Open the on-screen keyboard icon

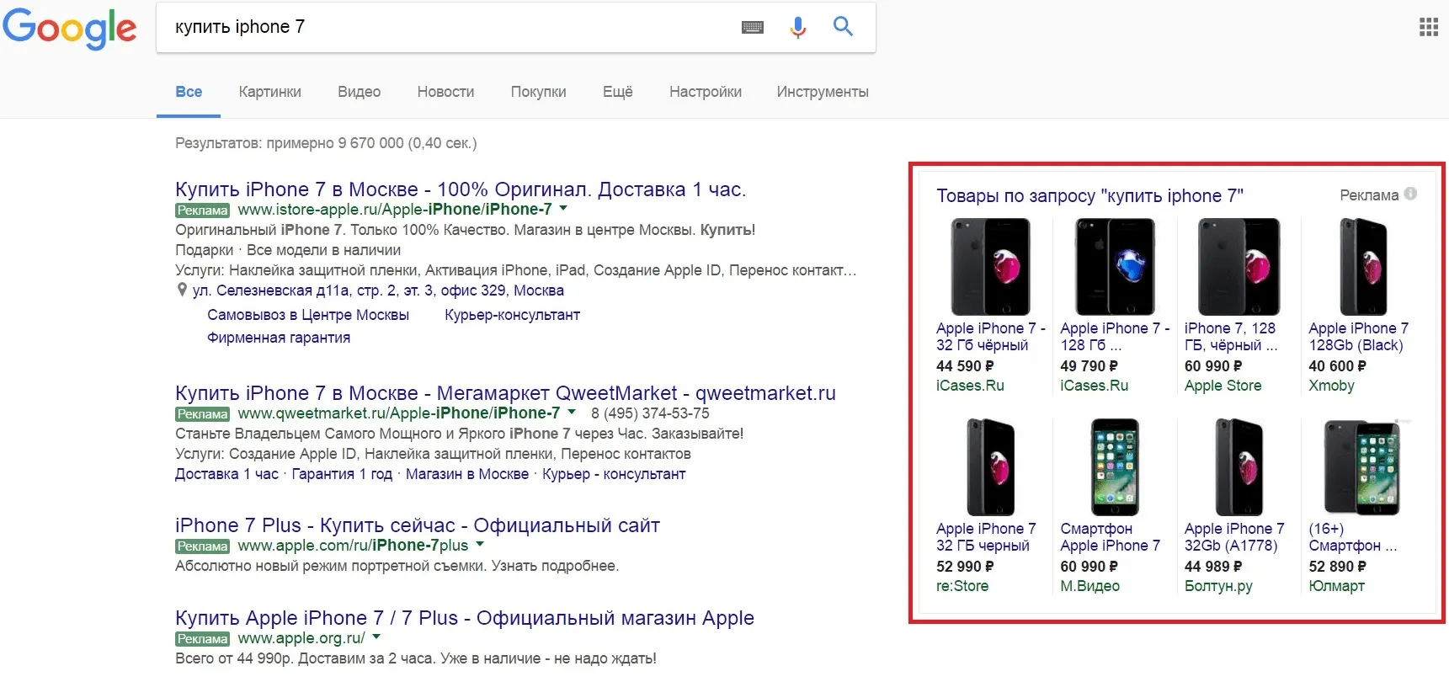point(753,28)
